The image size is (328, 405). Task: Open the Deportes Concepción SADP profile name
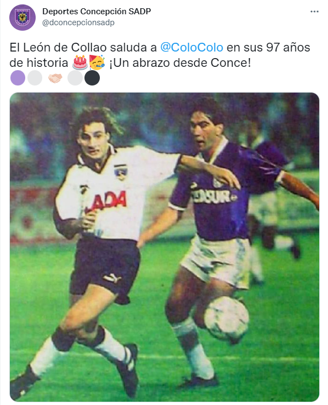[x=97, y=12]
